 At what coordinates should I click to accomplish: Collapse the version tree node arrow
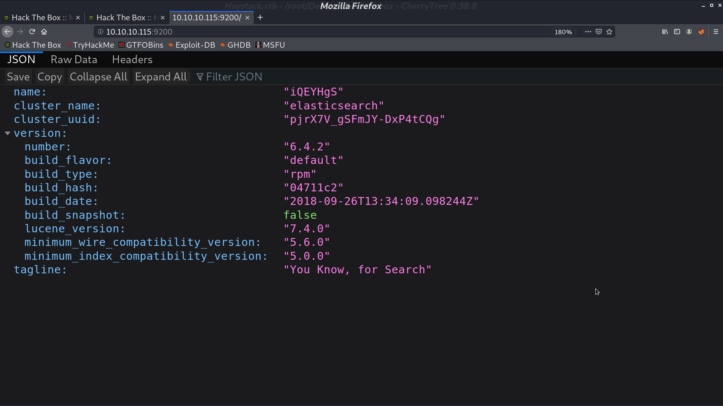point(7,133)
